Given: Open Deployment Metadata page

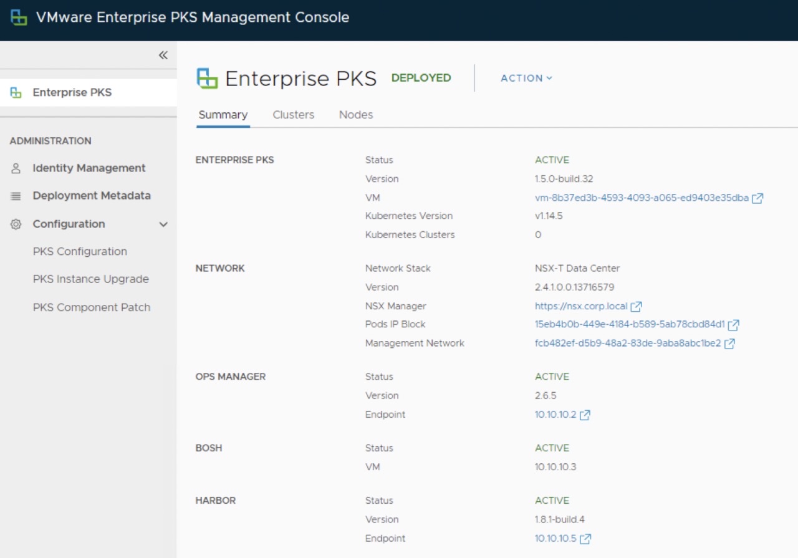Looking at the screenshot, I should pos(92,196).
